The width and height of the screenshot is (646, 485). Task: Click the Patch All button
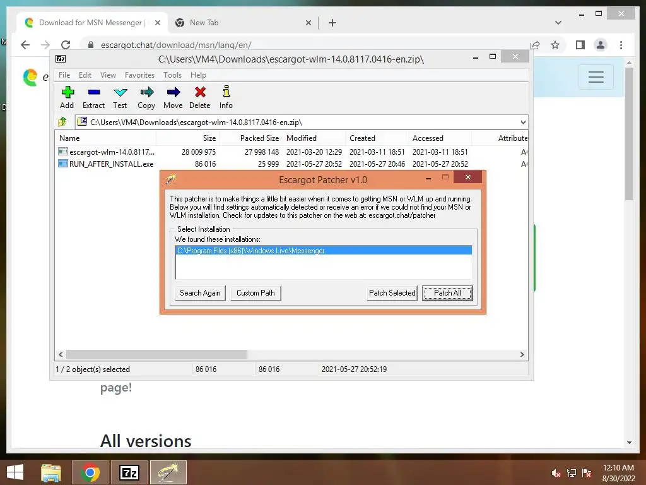coord(447,293)
